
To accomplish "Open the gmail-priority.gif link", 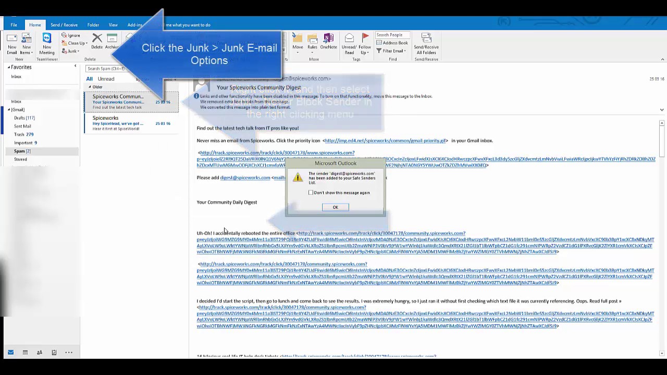I will (x=385, y=141).
